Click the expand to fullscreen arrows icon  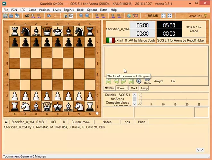(164, 16)
